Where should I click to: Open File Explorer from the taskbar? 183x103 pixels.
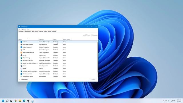coord(20,101)
